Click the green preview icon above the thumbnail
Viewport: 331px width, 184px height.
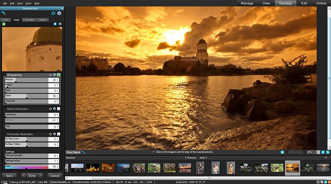[4, 24]
